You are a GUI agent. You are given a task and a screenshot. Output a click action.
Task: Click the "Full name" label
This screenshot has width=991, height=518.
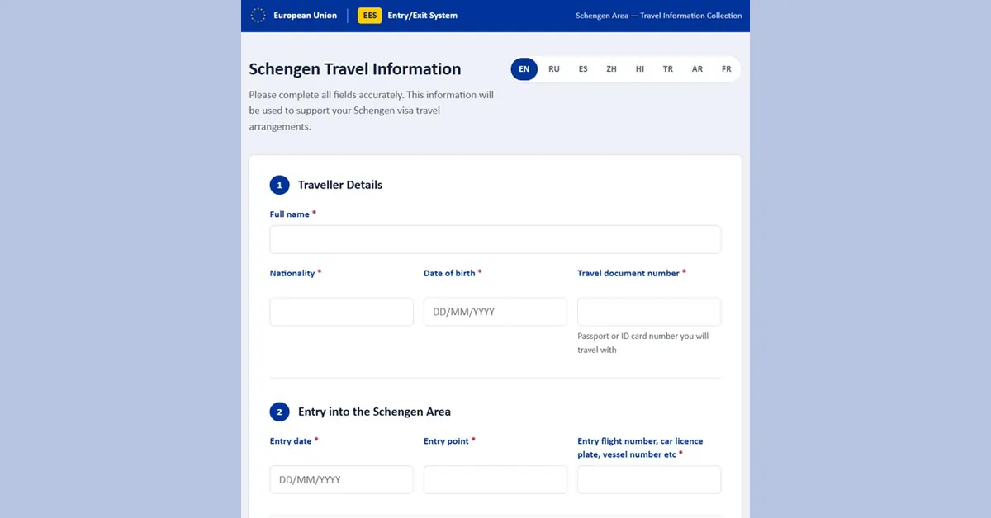290,214
